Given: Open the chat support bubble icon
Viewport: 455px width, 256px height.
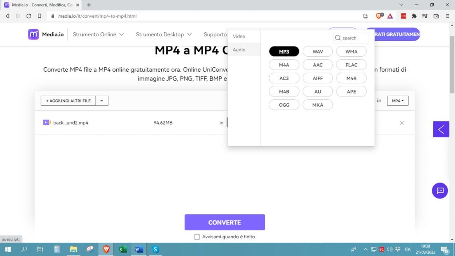Looking at the screenshot, I should (x=440, y=191).
